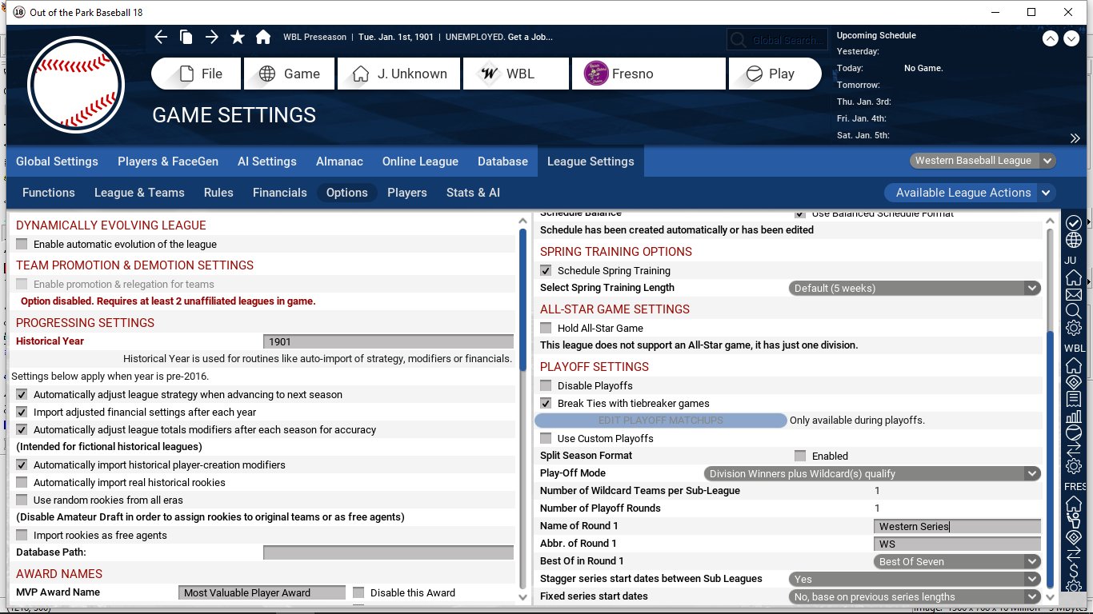Click the forward arrow navigation icon
1093x614 pixels.
(211, 37)
